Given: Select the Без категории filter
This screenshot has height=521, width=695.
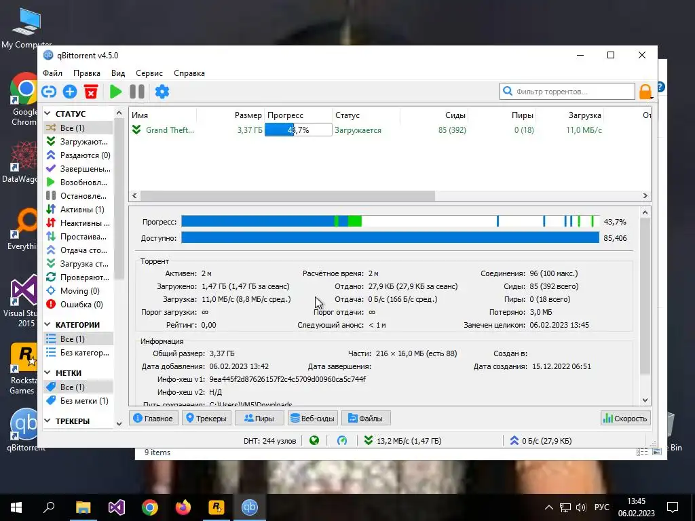Looking at the screenshot, I should click(x=79, y=353).
